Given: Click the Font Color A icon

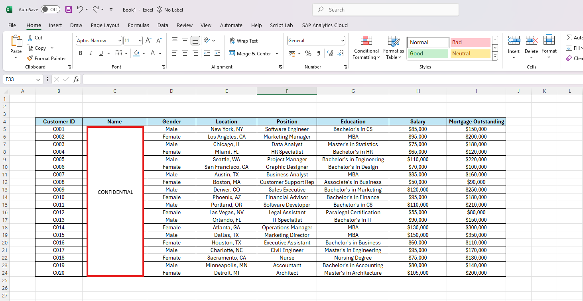Looking at the screenshot, I should (x=153, y=53).
